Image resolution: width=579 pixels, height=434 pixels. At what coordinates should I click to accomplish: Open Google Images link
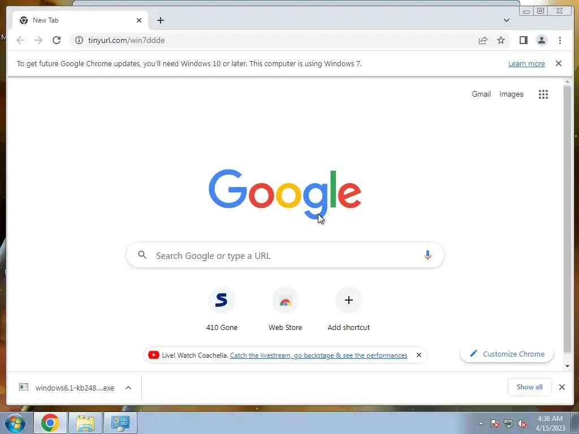[x=511, y=94]
